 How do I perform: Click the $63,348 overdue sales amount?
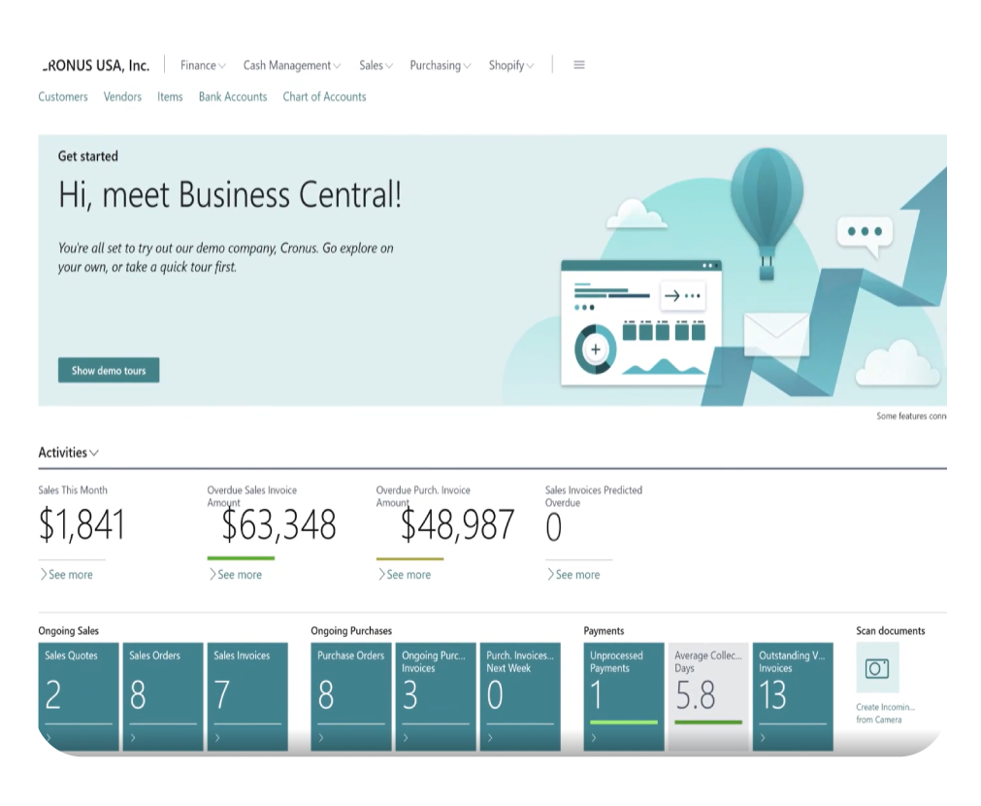(279, 524)
